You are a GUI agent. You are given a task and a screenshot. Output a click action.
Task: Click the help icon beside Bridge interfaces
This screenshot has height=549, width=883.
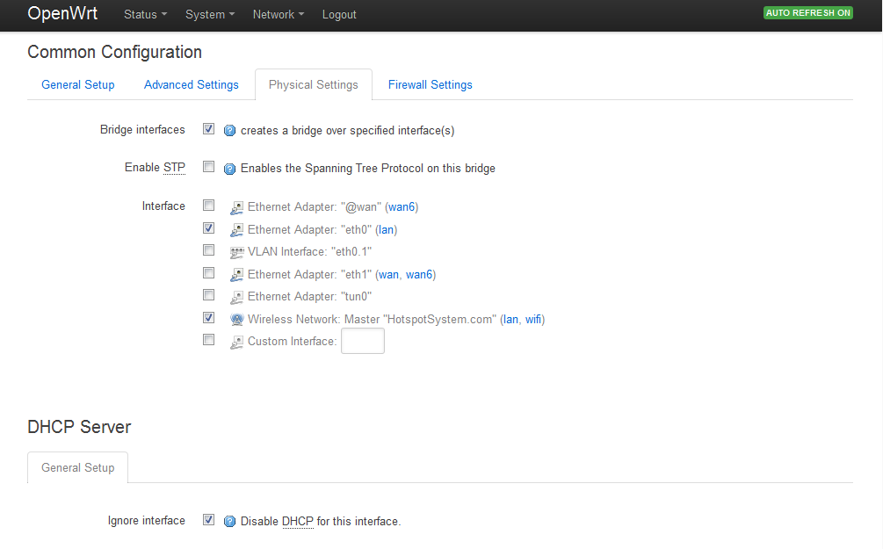coord(230,131)
